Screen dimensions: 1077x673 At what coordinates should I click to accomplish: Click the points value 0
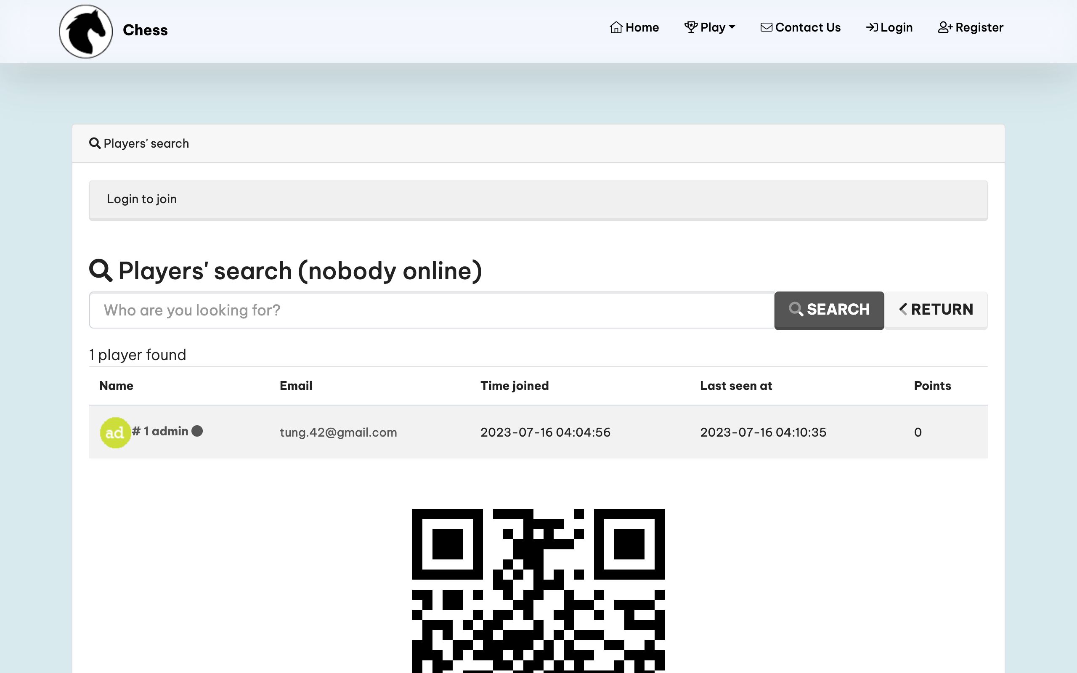[x=918, y=432]
